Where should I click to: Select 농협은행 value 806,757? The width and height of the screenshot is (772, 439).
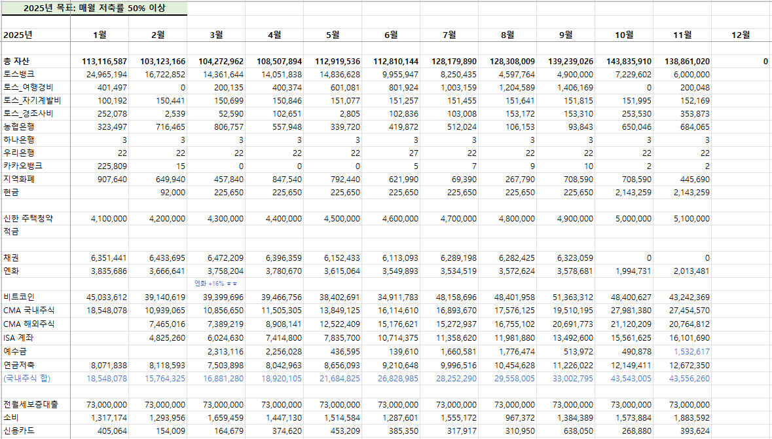click(x=229, y=127)
